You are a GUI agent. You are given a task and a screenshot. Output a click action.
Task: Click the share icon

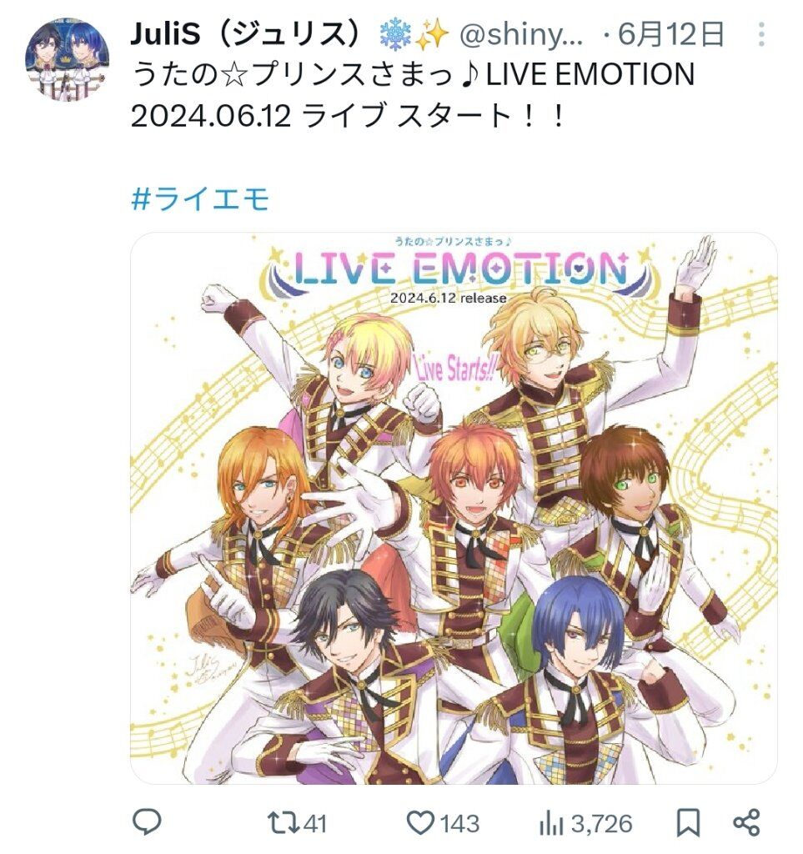(x=746, y=822)
